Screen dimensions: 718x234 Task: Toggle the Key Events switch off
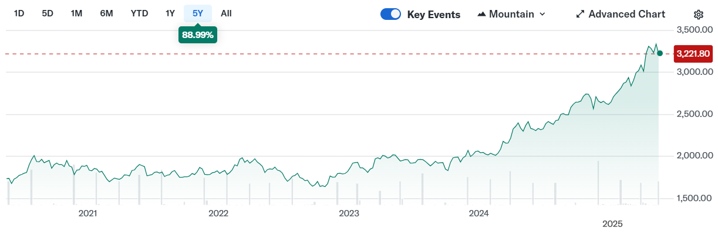pos(390,14)
